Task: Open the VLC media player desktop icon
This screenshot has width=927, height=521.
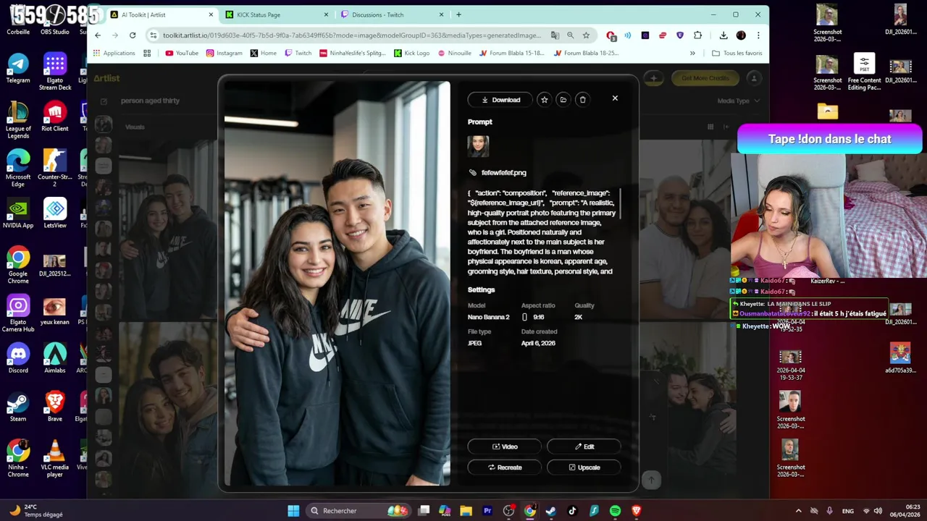Action: pyautogui.click(x=55, y=459)
